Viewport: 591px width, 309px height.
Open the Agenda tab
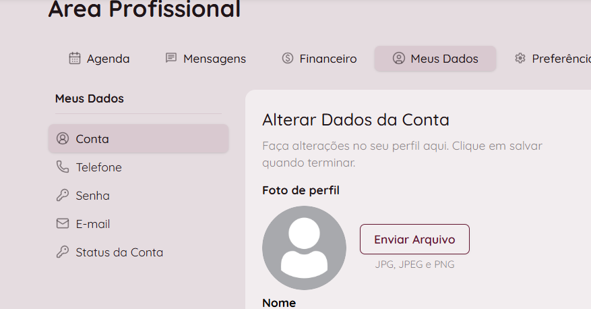click(108, 59)
